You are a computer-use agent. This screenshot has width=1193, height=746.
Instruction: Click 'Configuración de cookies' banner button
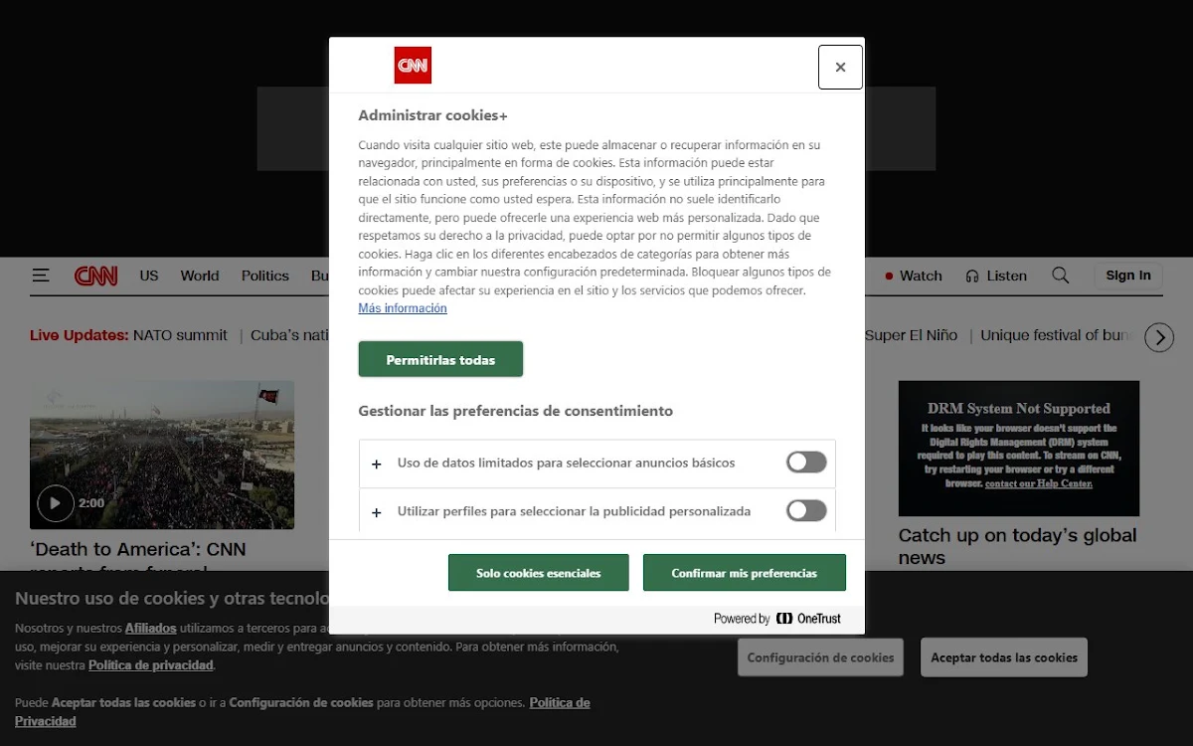[x=820, y=657]
